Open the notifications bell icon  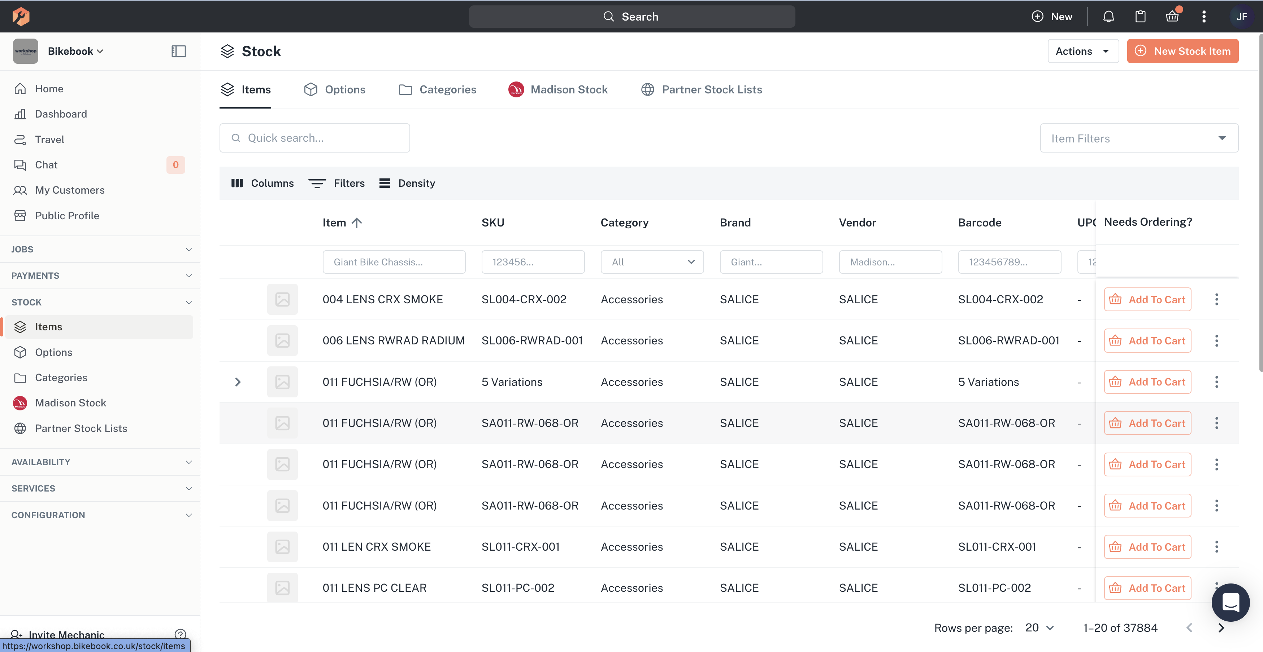(1108, 17)
